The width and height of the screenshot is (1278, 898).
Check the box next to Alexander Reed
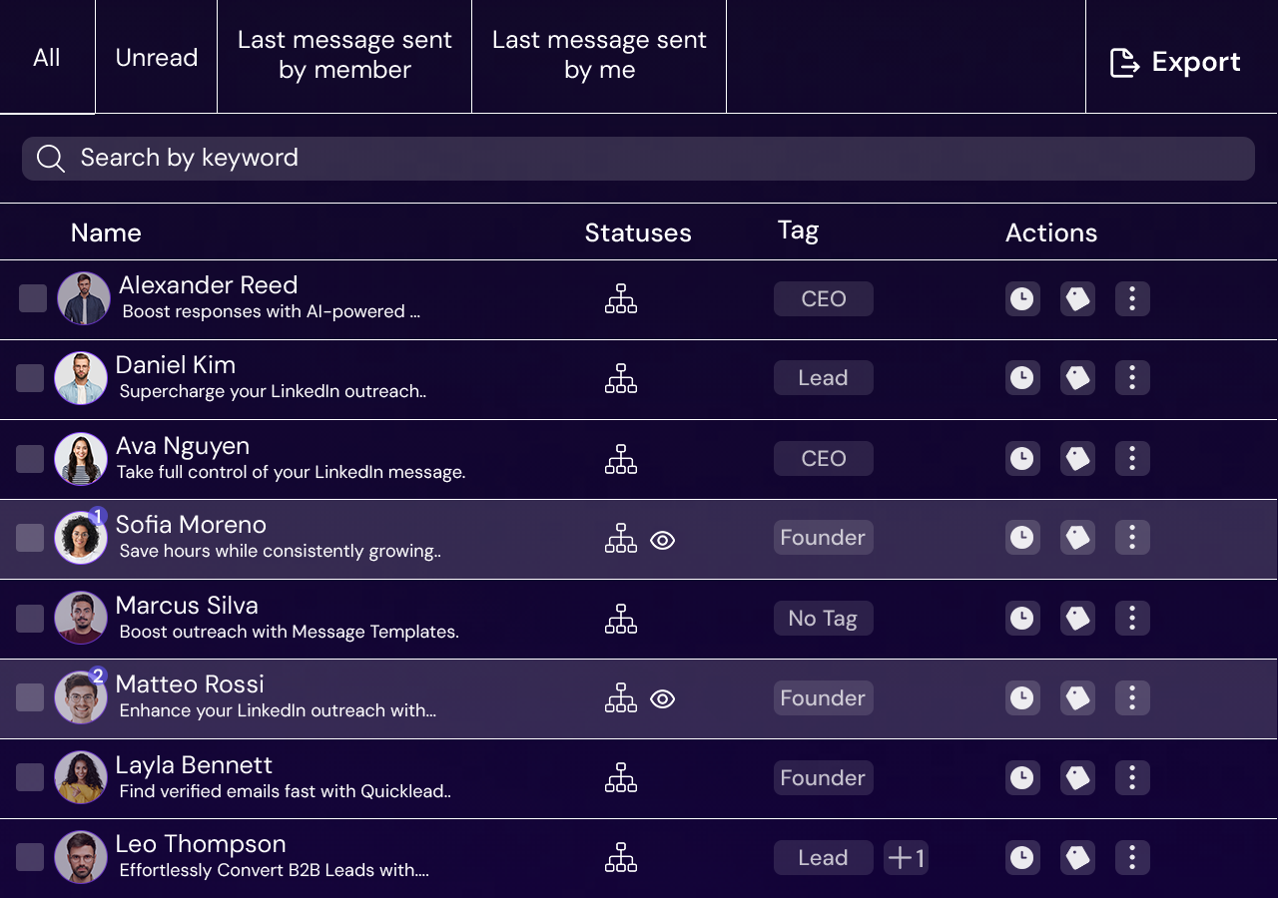[33, 298]
